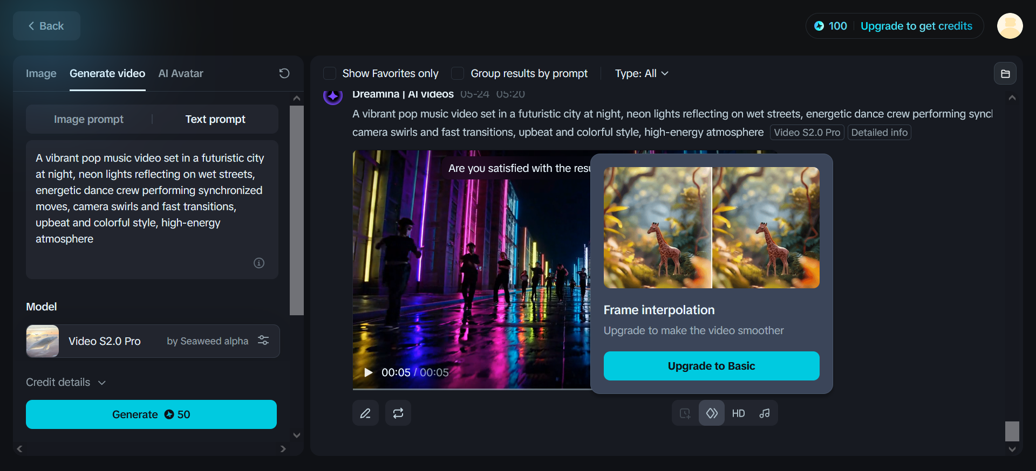Image resolution: width=1036 pixels, height=471 pixels.
Task: Click into the prompt text area
Action: (152, 209)
